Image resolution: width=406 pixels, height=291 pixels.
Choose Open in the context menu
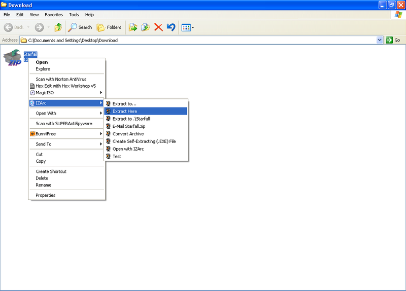(67, 62)
